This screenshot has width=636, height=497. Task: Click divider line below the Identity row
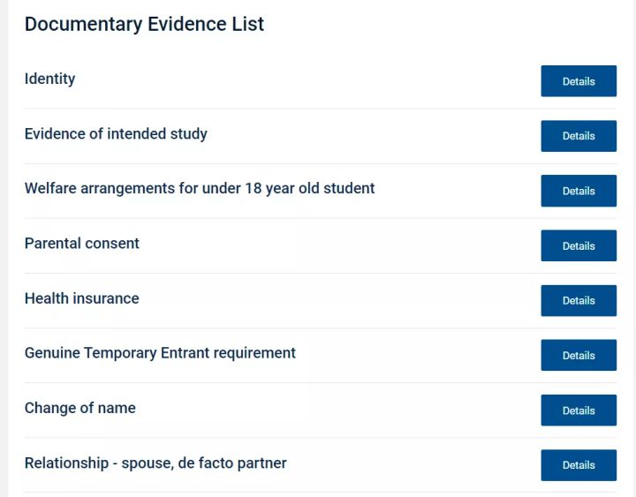click(321, 109)
